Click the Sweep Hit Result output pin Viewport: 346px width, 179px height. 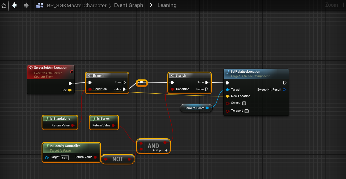coord(284,90)
